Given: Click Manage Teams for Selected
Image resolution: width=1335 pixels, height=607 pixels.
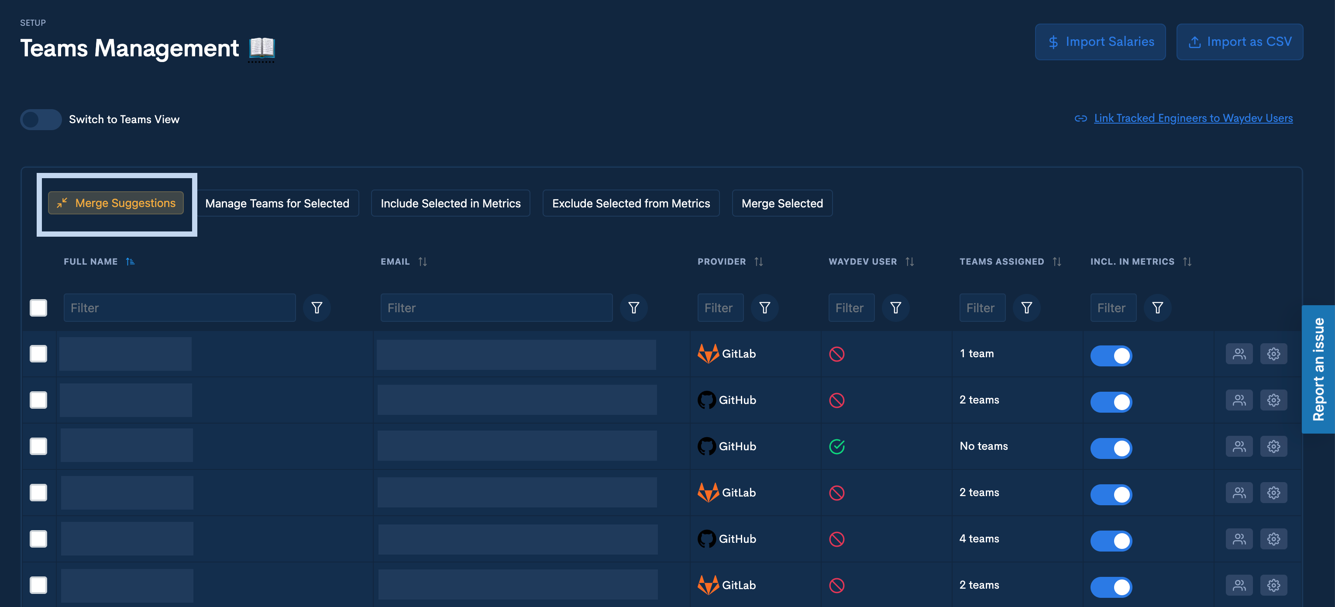Looking at the screenshot, I should (277, 203).
